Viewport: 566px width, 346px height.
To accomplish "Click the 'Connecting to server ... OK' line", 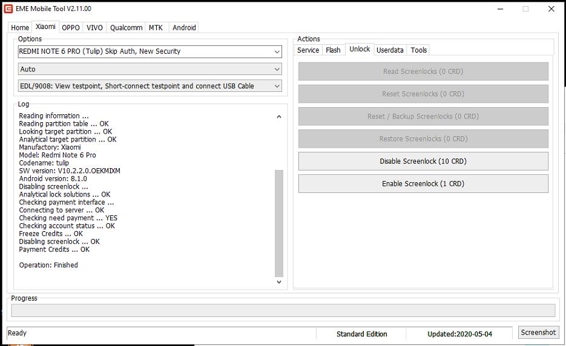I will (x=61, y=210).
